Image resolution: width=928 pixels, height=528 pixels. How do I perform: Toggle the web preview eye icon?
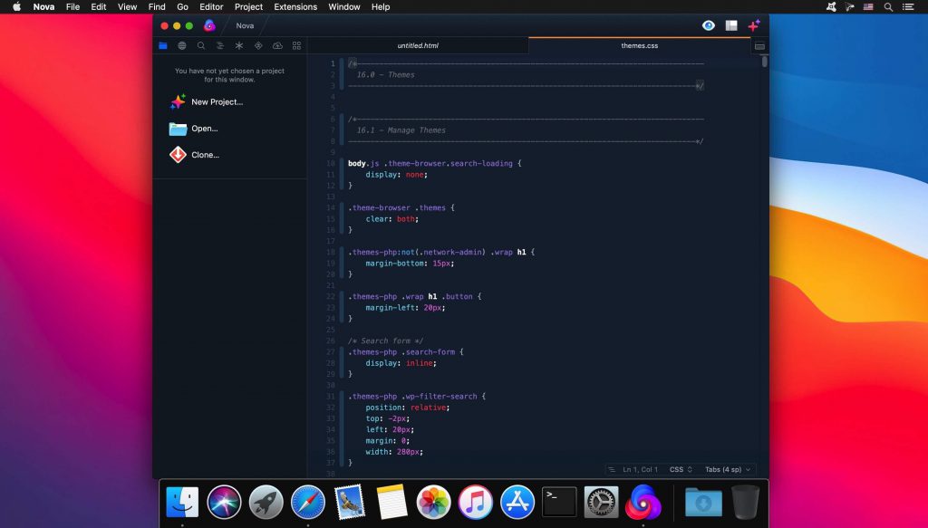pyautogui.click(x=708, y=24)
